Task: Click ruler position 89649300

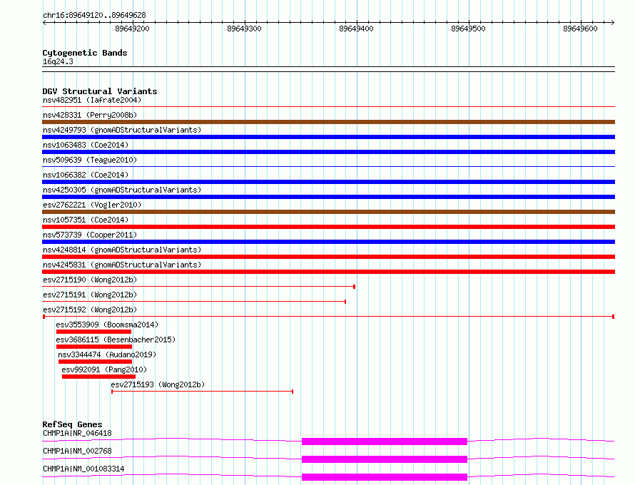Action: 244,29
